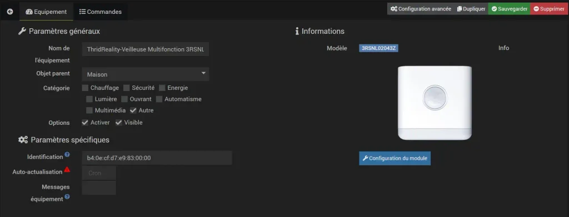Click the red warning icon near Auto-actualisation

[x=67, y=169]
